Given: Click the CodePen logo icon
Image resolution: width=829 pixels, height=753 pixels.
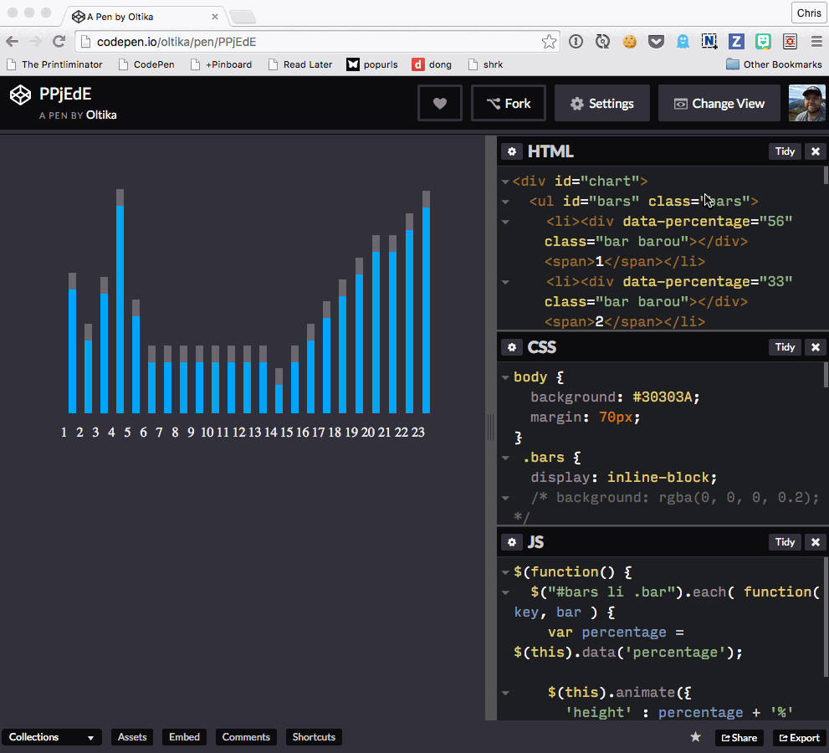Looking at the screenshot, I should (x=21, y=95).
